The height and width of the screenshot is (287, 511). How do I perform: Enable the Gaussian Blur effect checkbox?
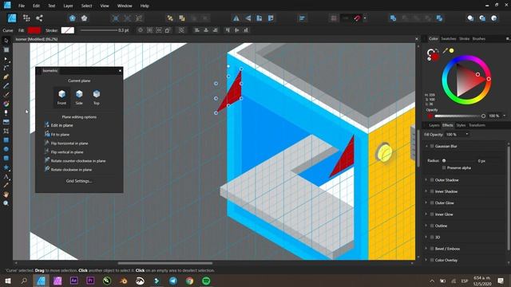tap(432, 146)
